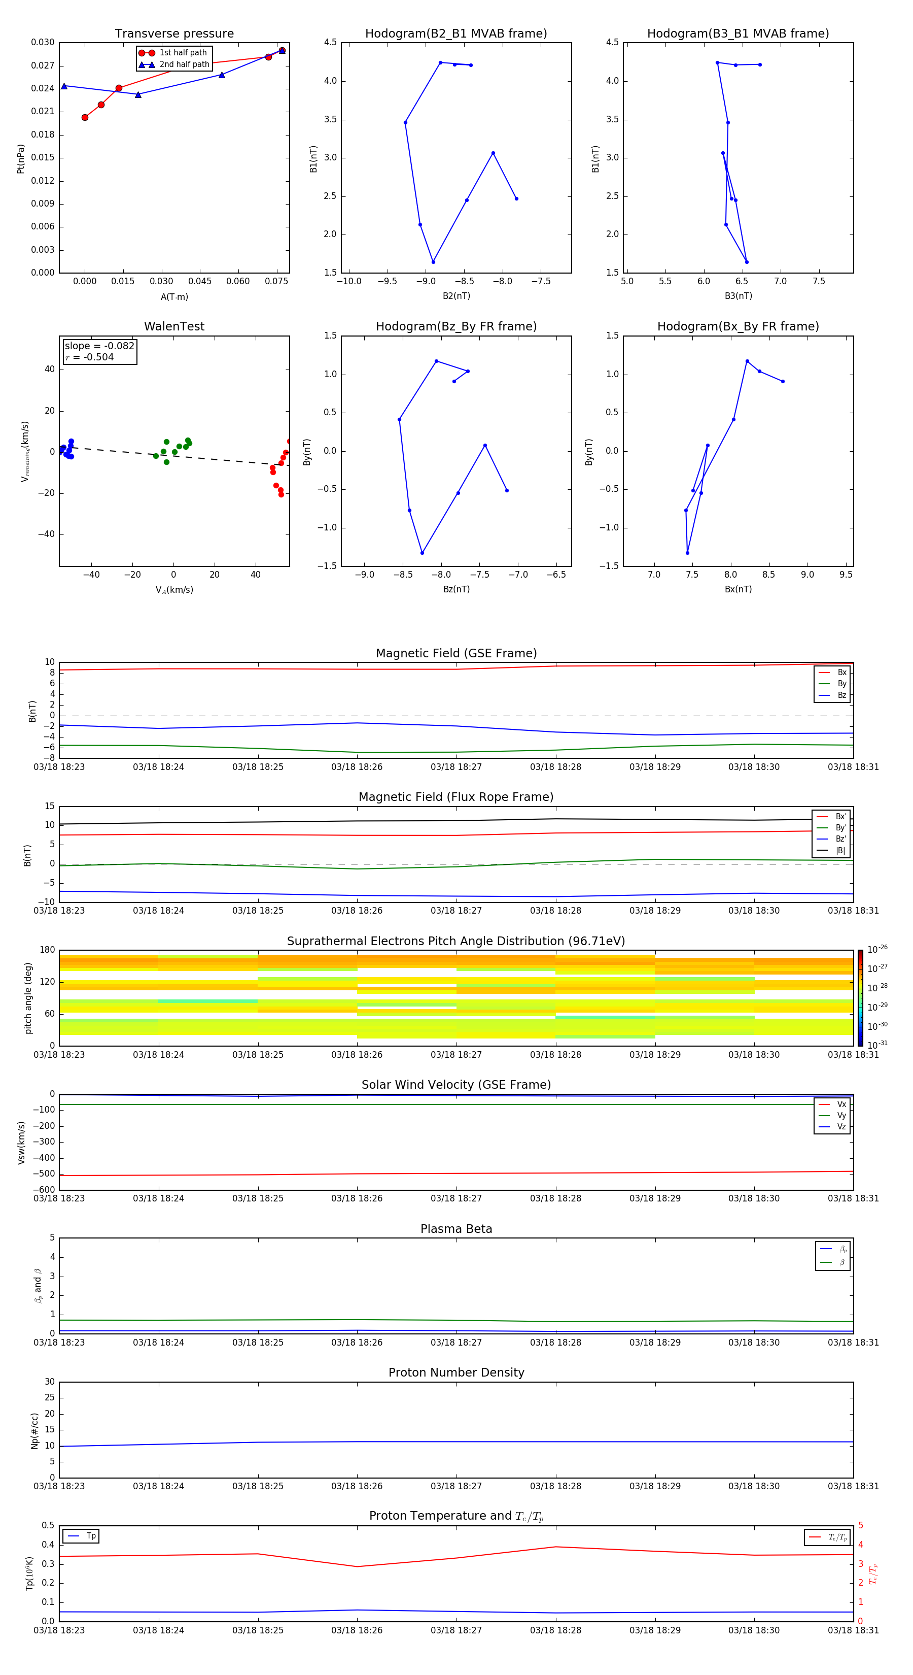Click 'Solar Wind Velocity (GSE Frame)' title
This screenshot has height=1675, width=913.
[x=456, y=1085]
